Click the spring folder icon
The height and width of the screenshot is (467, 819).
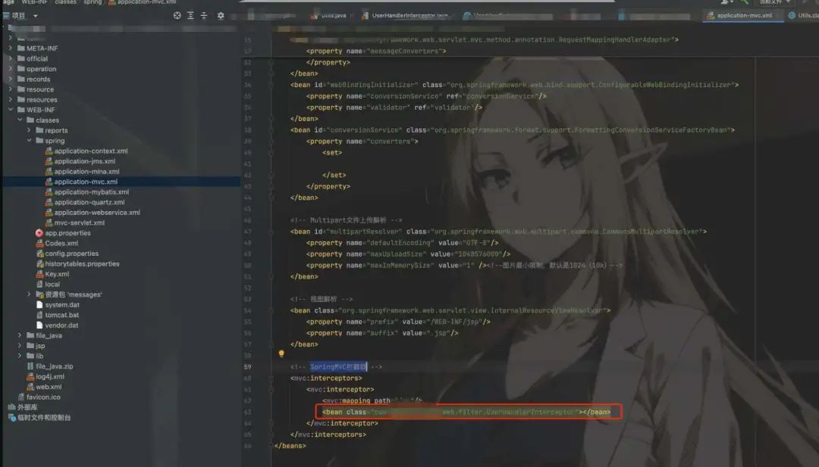(39, 141)
